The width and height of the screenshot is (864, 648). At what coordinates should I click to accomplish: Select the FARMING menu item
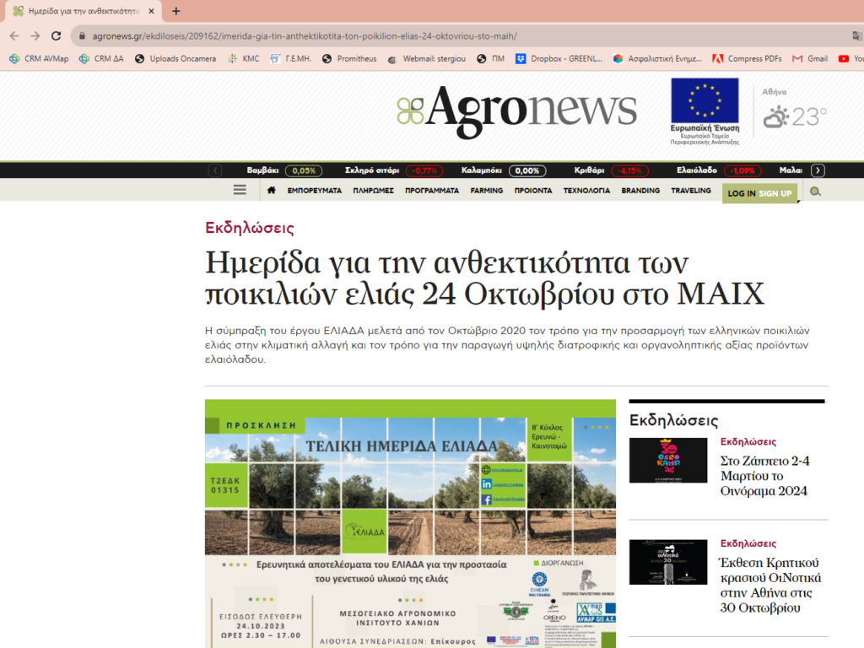click(487, 191)
